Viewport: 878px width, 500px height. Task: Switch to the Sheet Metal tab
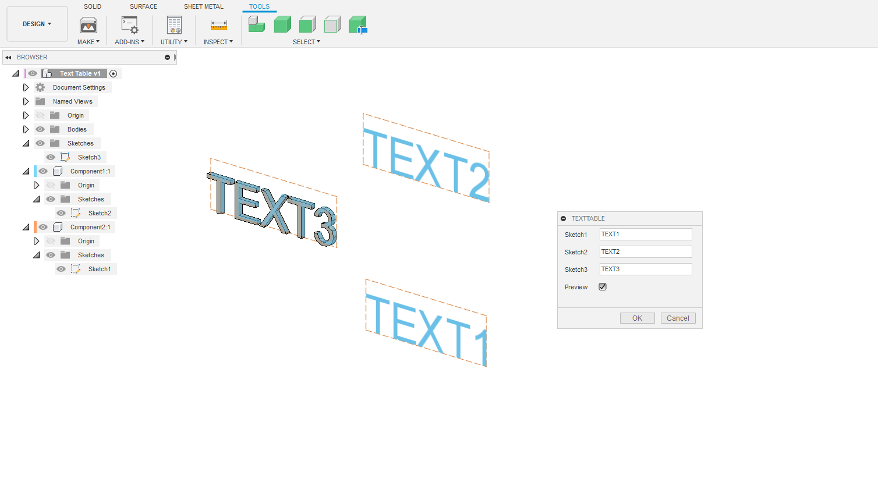tap(203, 6)
